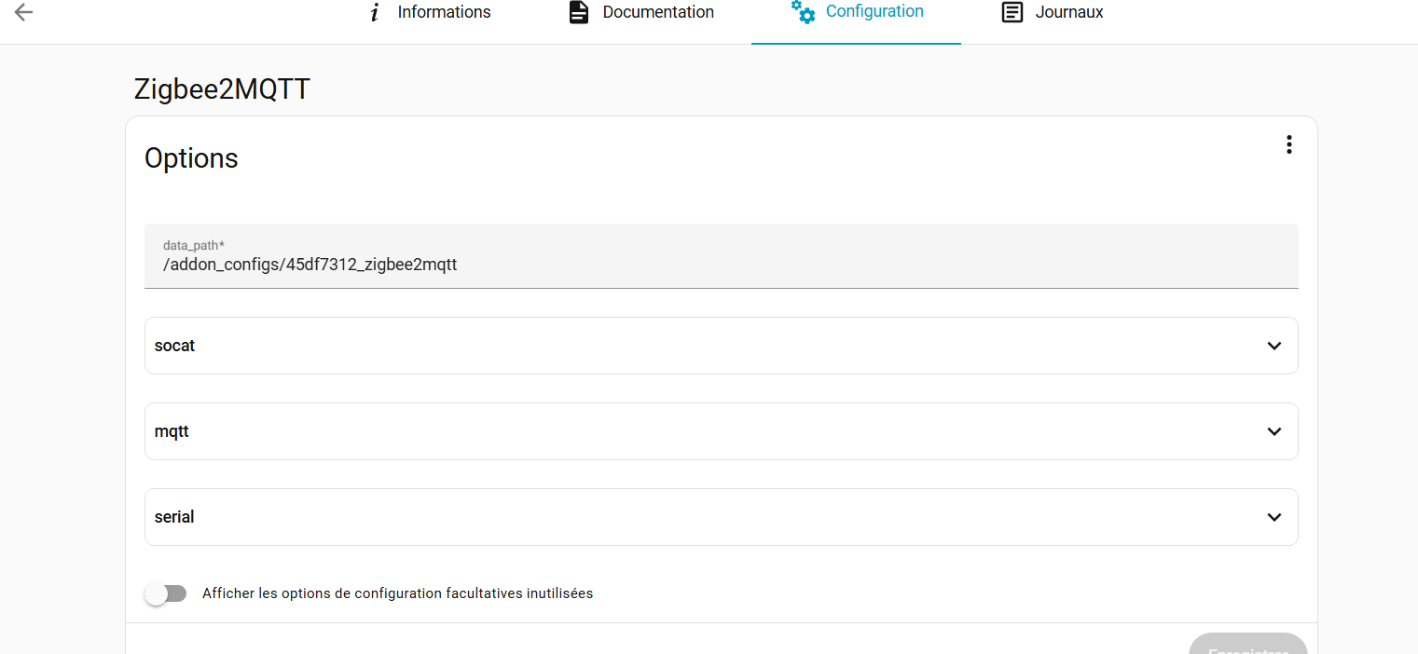The height and width of the screenshot is (654, 1418).
Task: Expand the serial section
Action: pos(174,517)
